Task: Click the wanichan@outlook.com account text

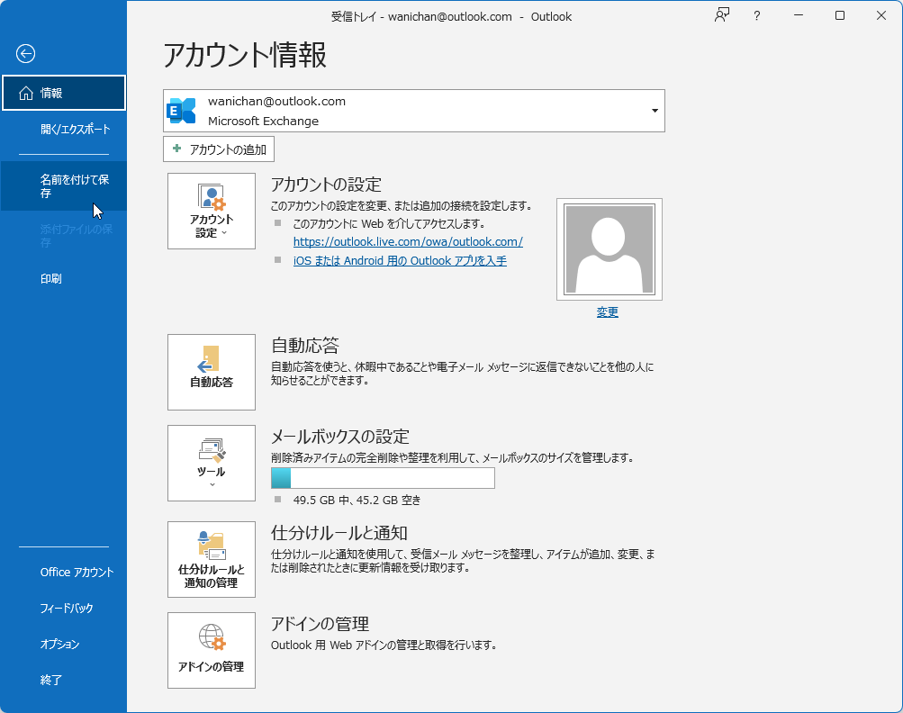Action: coord(276,102)
